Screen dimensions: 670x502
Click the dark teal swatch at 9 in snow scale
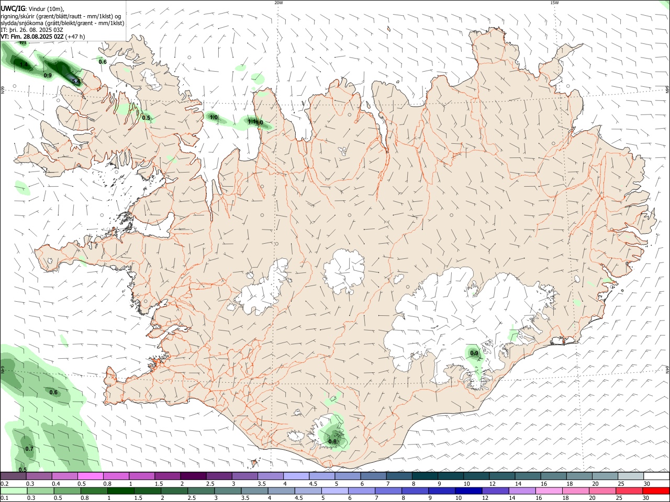(x=450, y=476)
